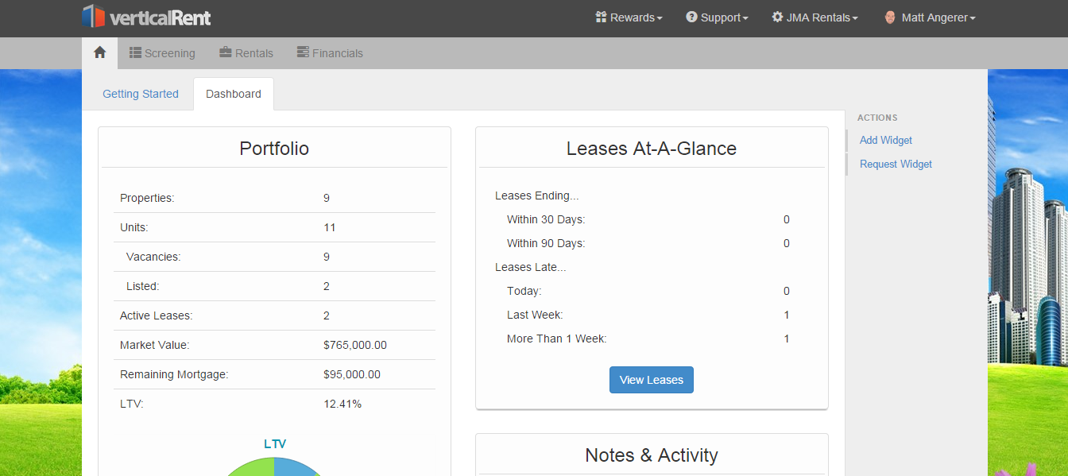Click the Active Leases label

(x=157, y=315)
